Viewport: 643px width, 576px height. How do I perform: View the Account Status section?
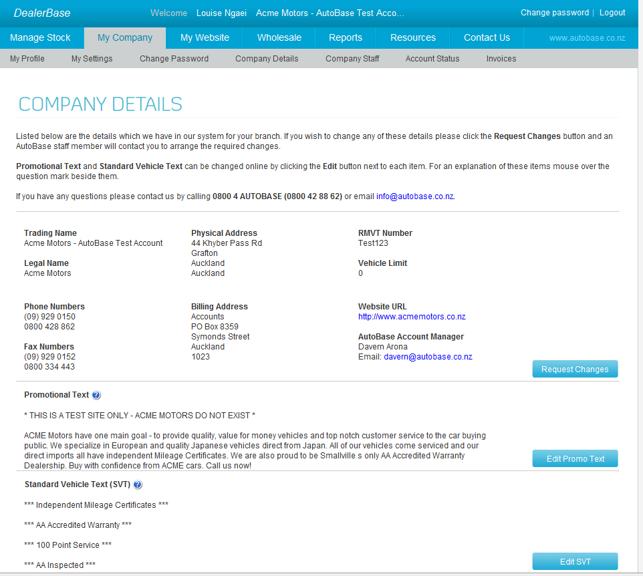pyautogui.click(x=432, y=59)
